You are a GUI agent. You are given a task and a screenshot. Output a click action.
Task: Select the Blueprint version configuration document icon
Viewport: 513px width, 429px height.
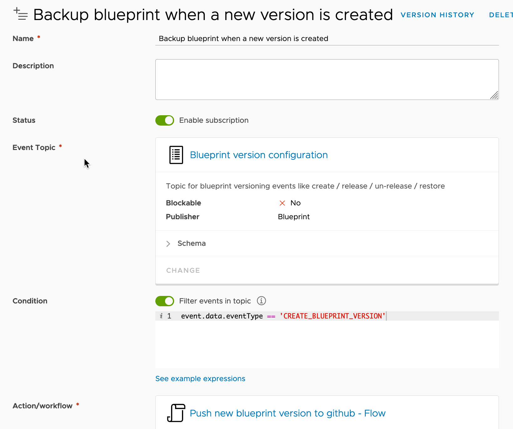(176, 155)
